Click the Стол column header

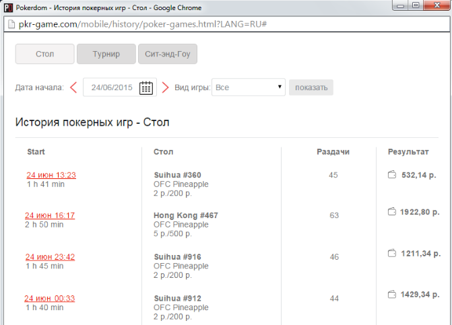[x=163, y=151]
